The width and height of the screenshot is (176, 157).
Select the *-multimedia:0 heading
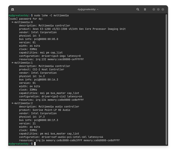(x=22, y=22)
